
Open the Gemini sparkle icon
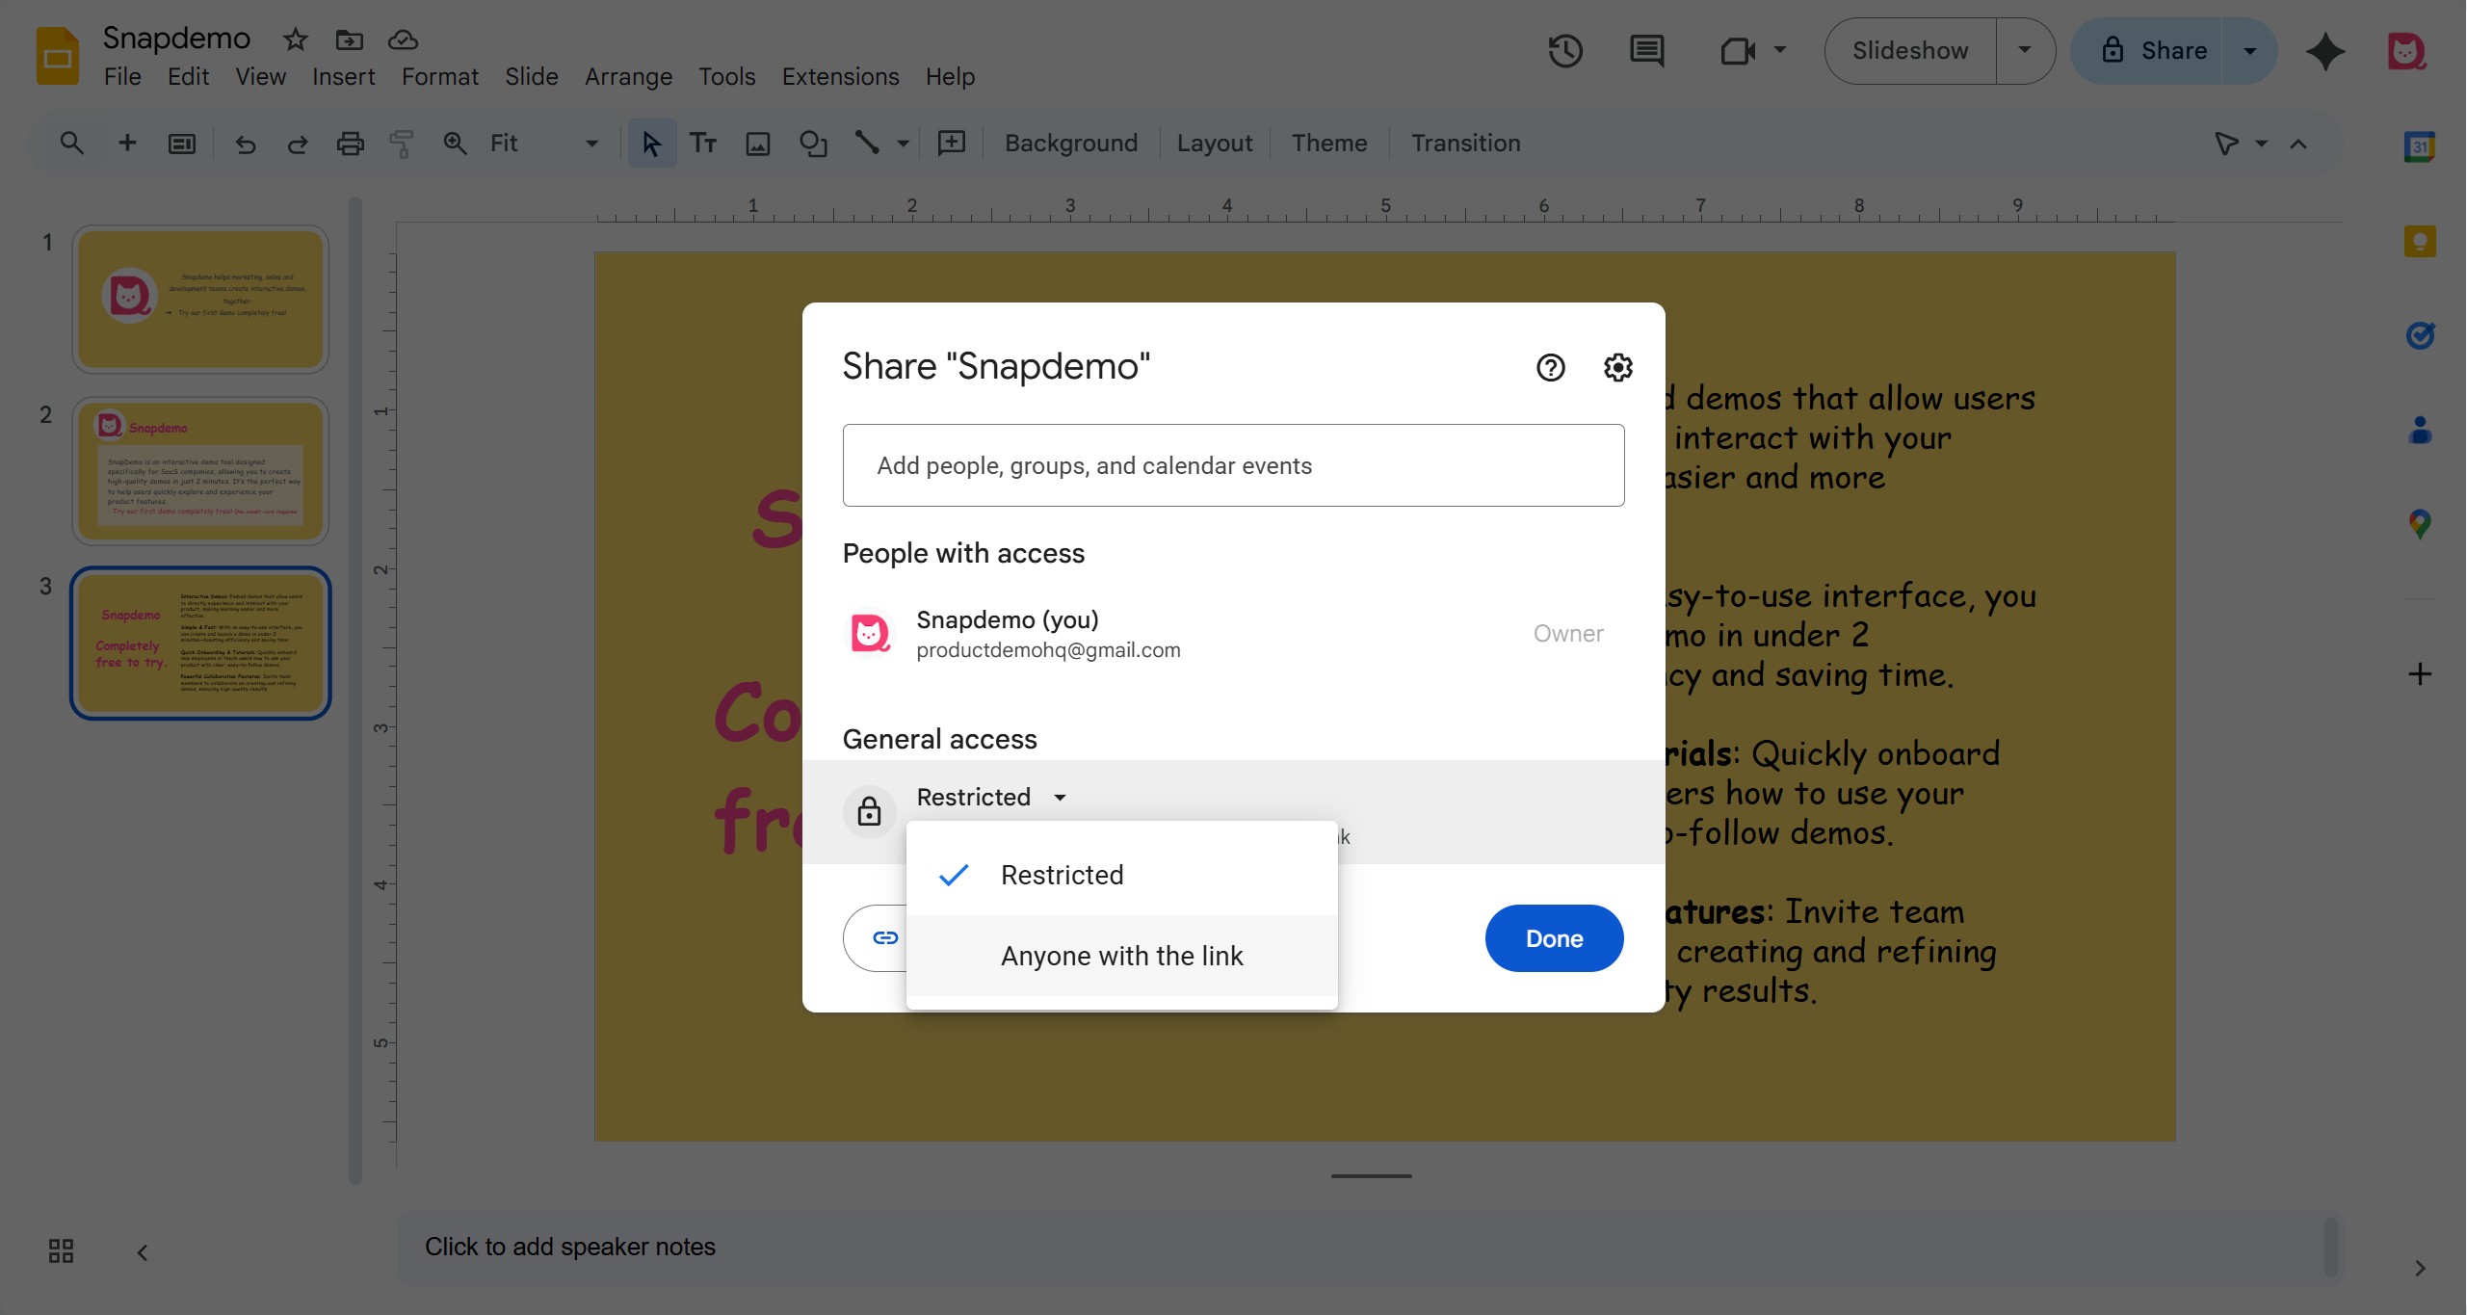[x=2325, y=51]
